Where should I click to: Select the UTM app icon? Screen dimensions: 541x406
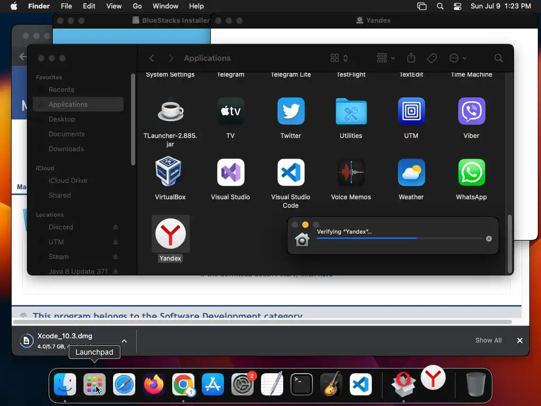pyautogui.click(x=411, y=111)
